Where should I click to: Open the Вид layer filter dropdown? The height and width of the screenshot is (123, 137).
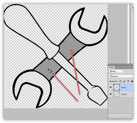[x=117, y=71]
